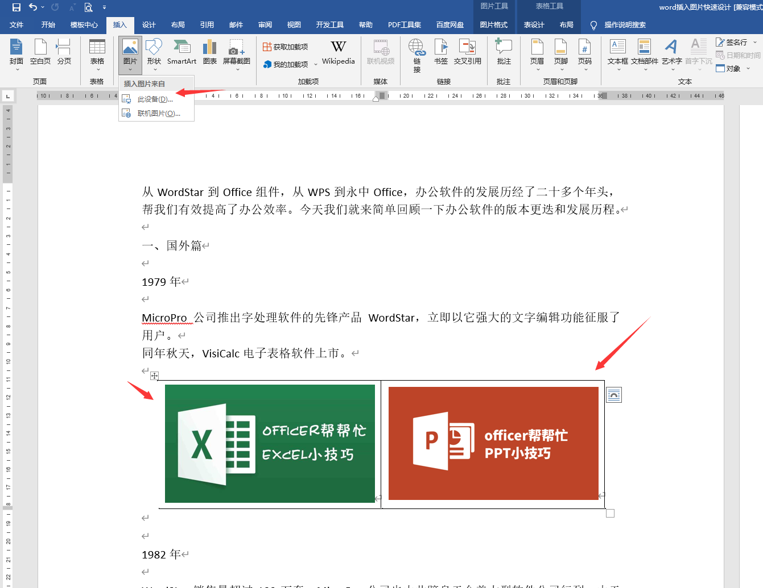This screenshot has width=763, height=588.
Task: Open print preview from quick access toolbar
Action: pos(88,7)
